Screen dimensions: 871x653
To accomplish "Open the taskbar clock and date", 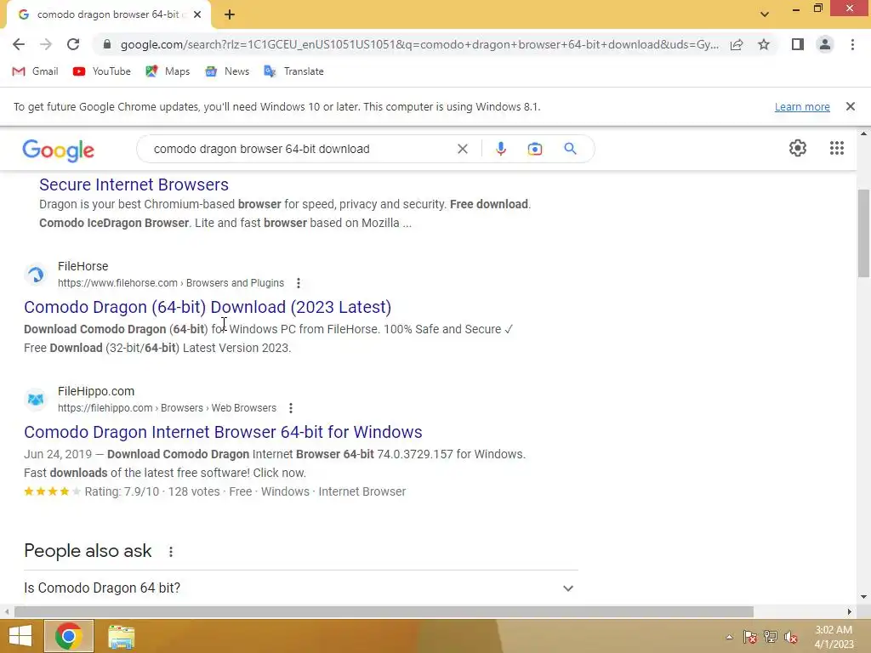I will coord(834,637).
